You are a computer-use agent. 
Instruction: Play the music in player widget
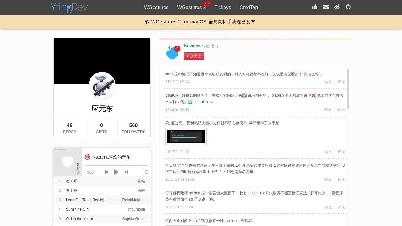(x=116, y=172)
